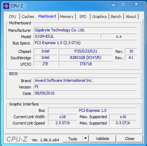The width and height of the screenshot is (147, 146).
Task: Click the Tools button
Action: (73, 139)
